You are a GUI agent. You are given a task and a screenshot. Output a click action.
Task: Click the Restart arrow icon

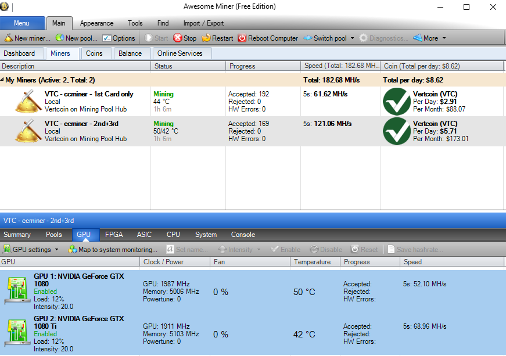click(x=206, y=38)
